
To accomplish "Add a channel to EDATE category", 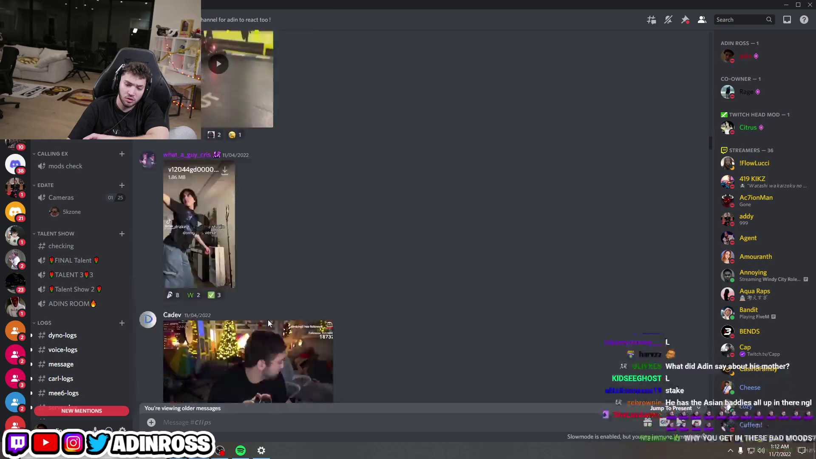I will click(122, 185).
